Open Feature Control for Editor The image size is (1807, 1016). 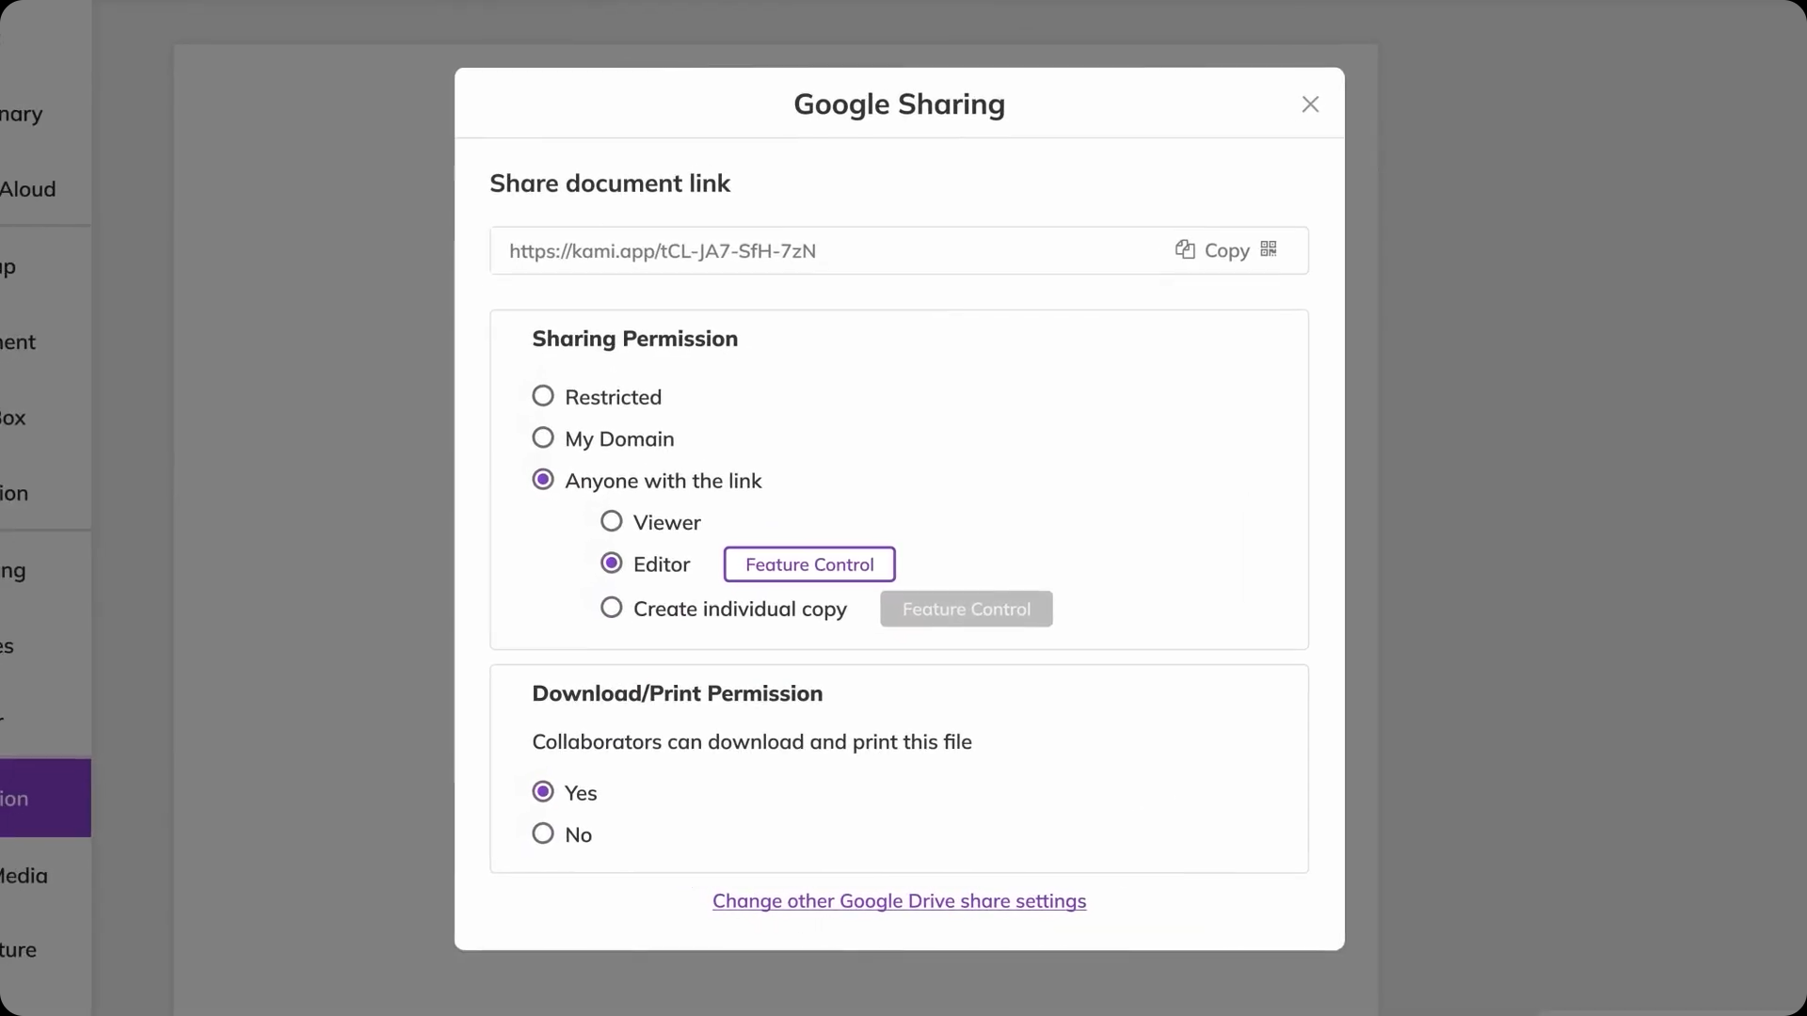click(x=809, y=564)
